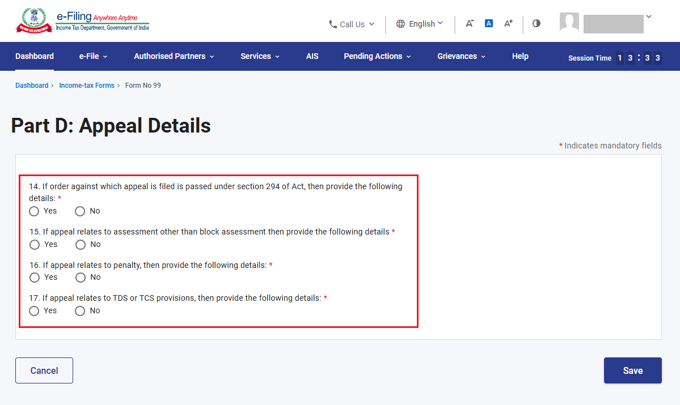Select Yes for question 14 section 294
Image resolution: width=680 pixels, height=405 pixels.
34,211
